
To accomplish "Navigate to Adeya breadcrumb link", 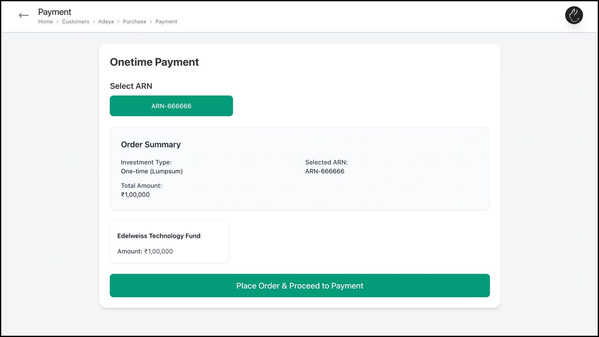I will click(106, 22).
